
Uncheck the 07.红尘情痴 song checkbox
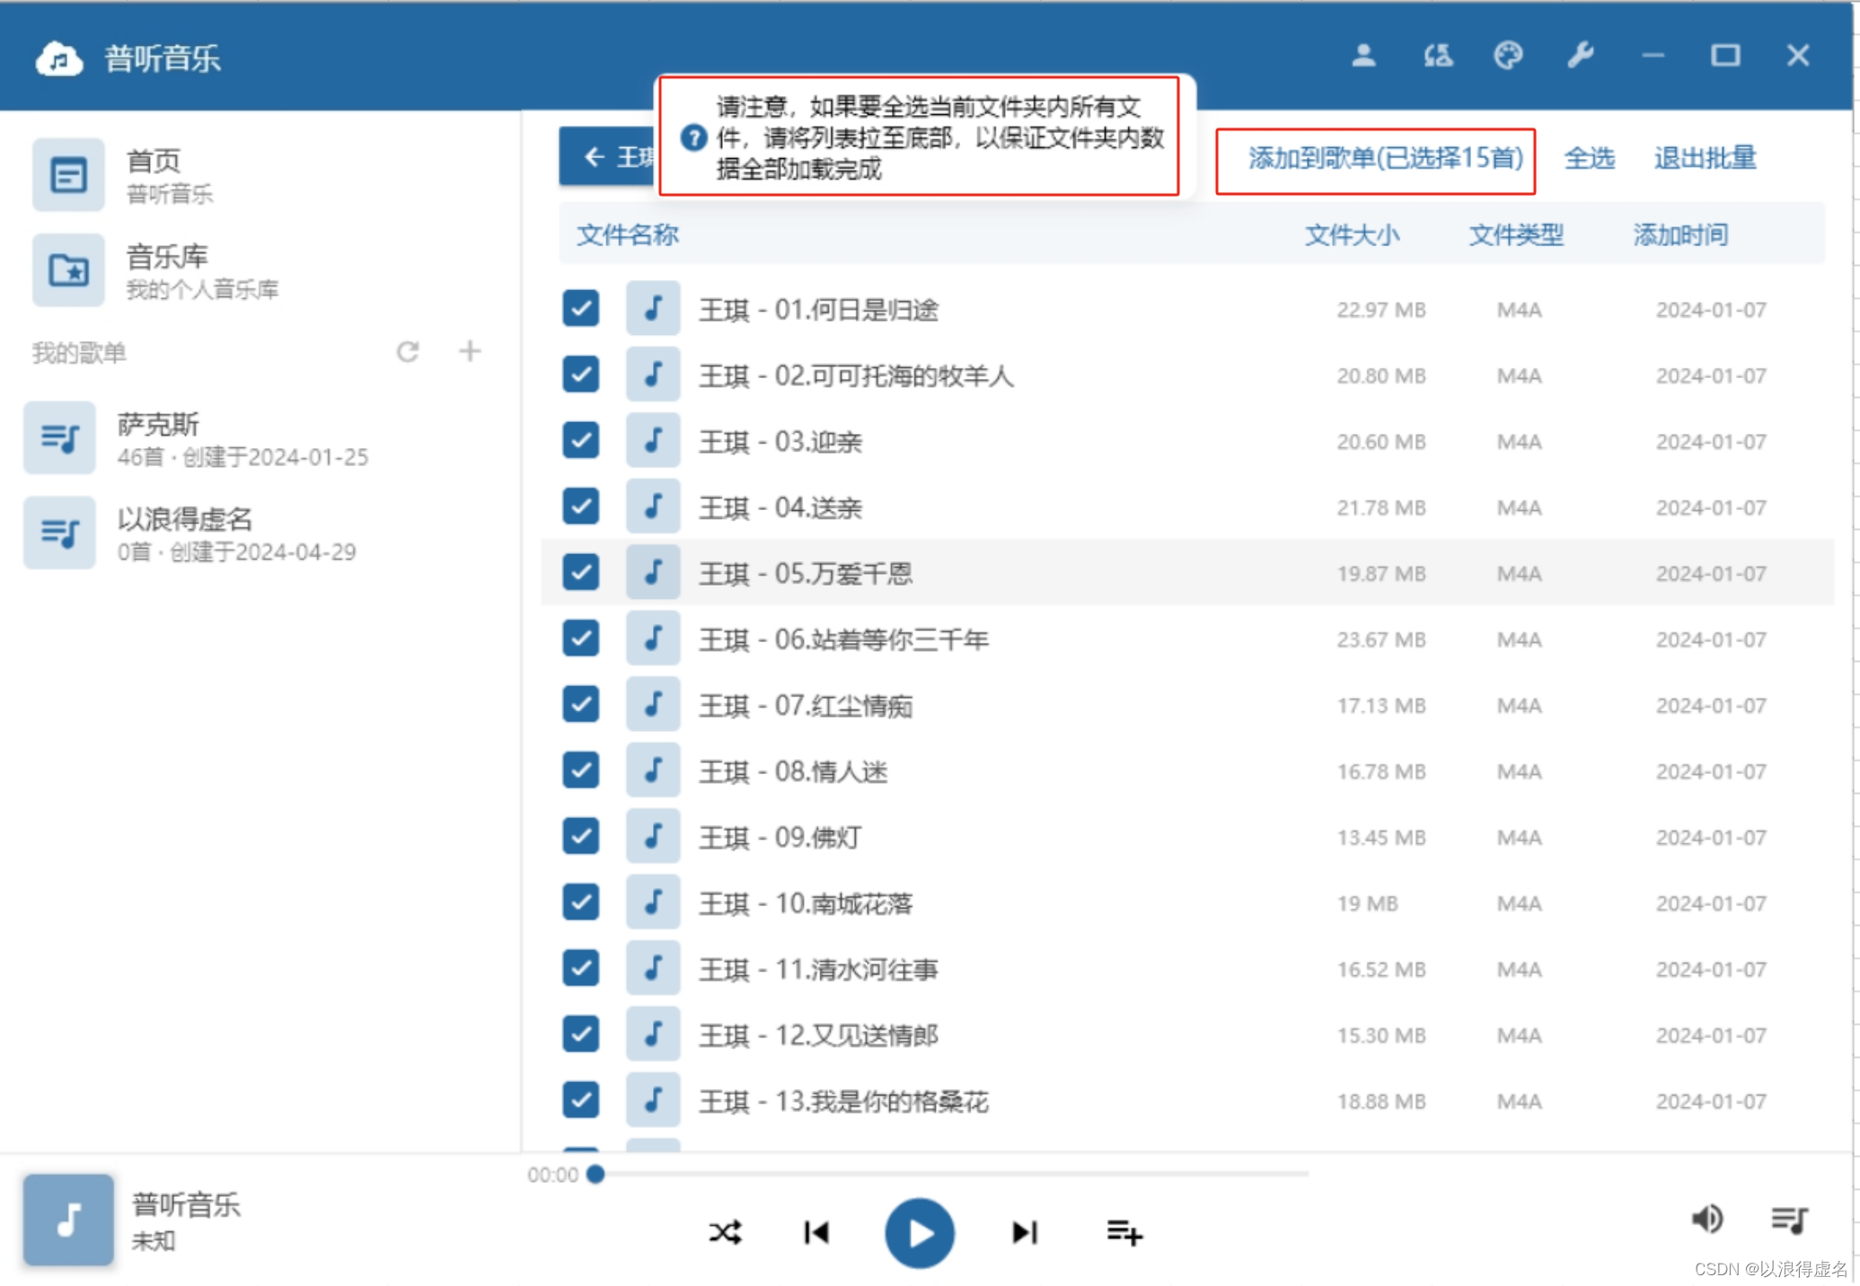(x=581, y=705)
